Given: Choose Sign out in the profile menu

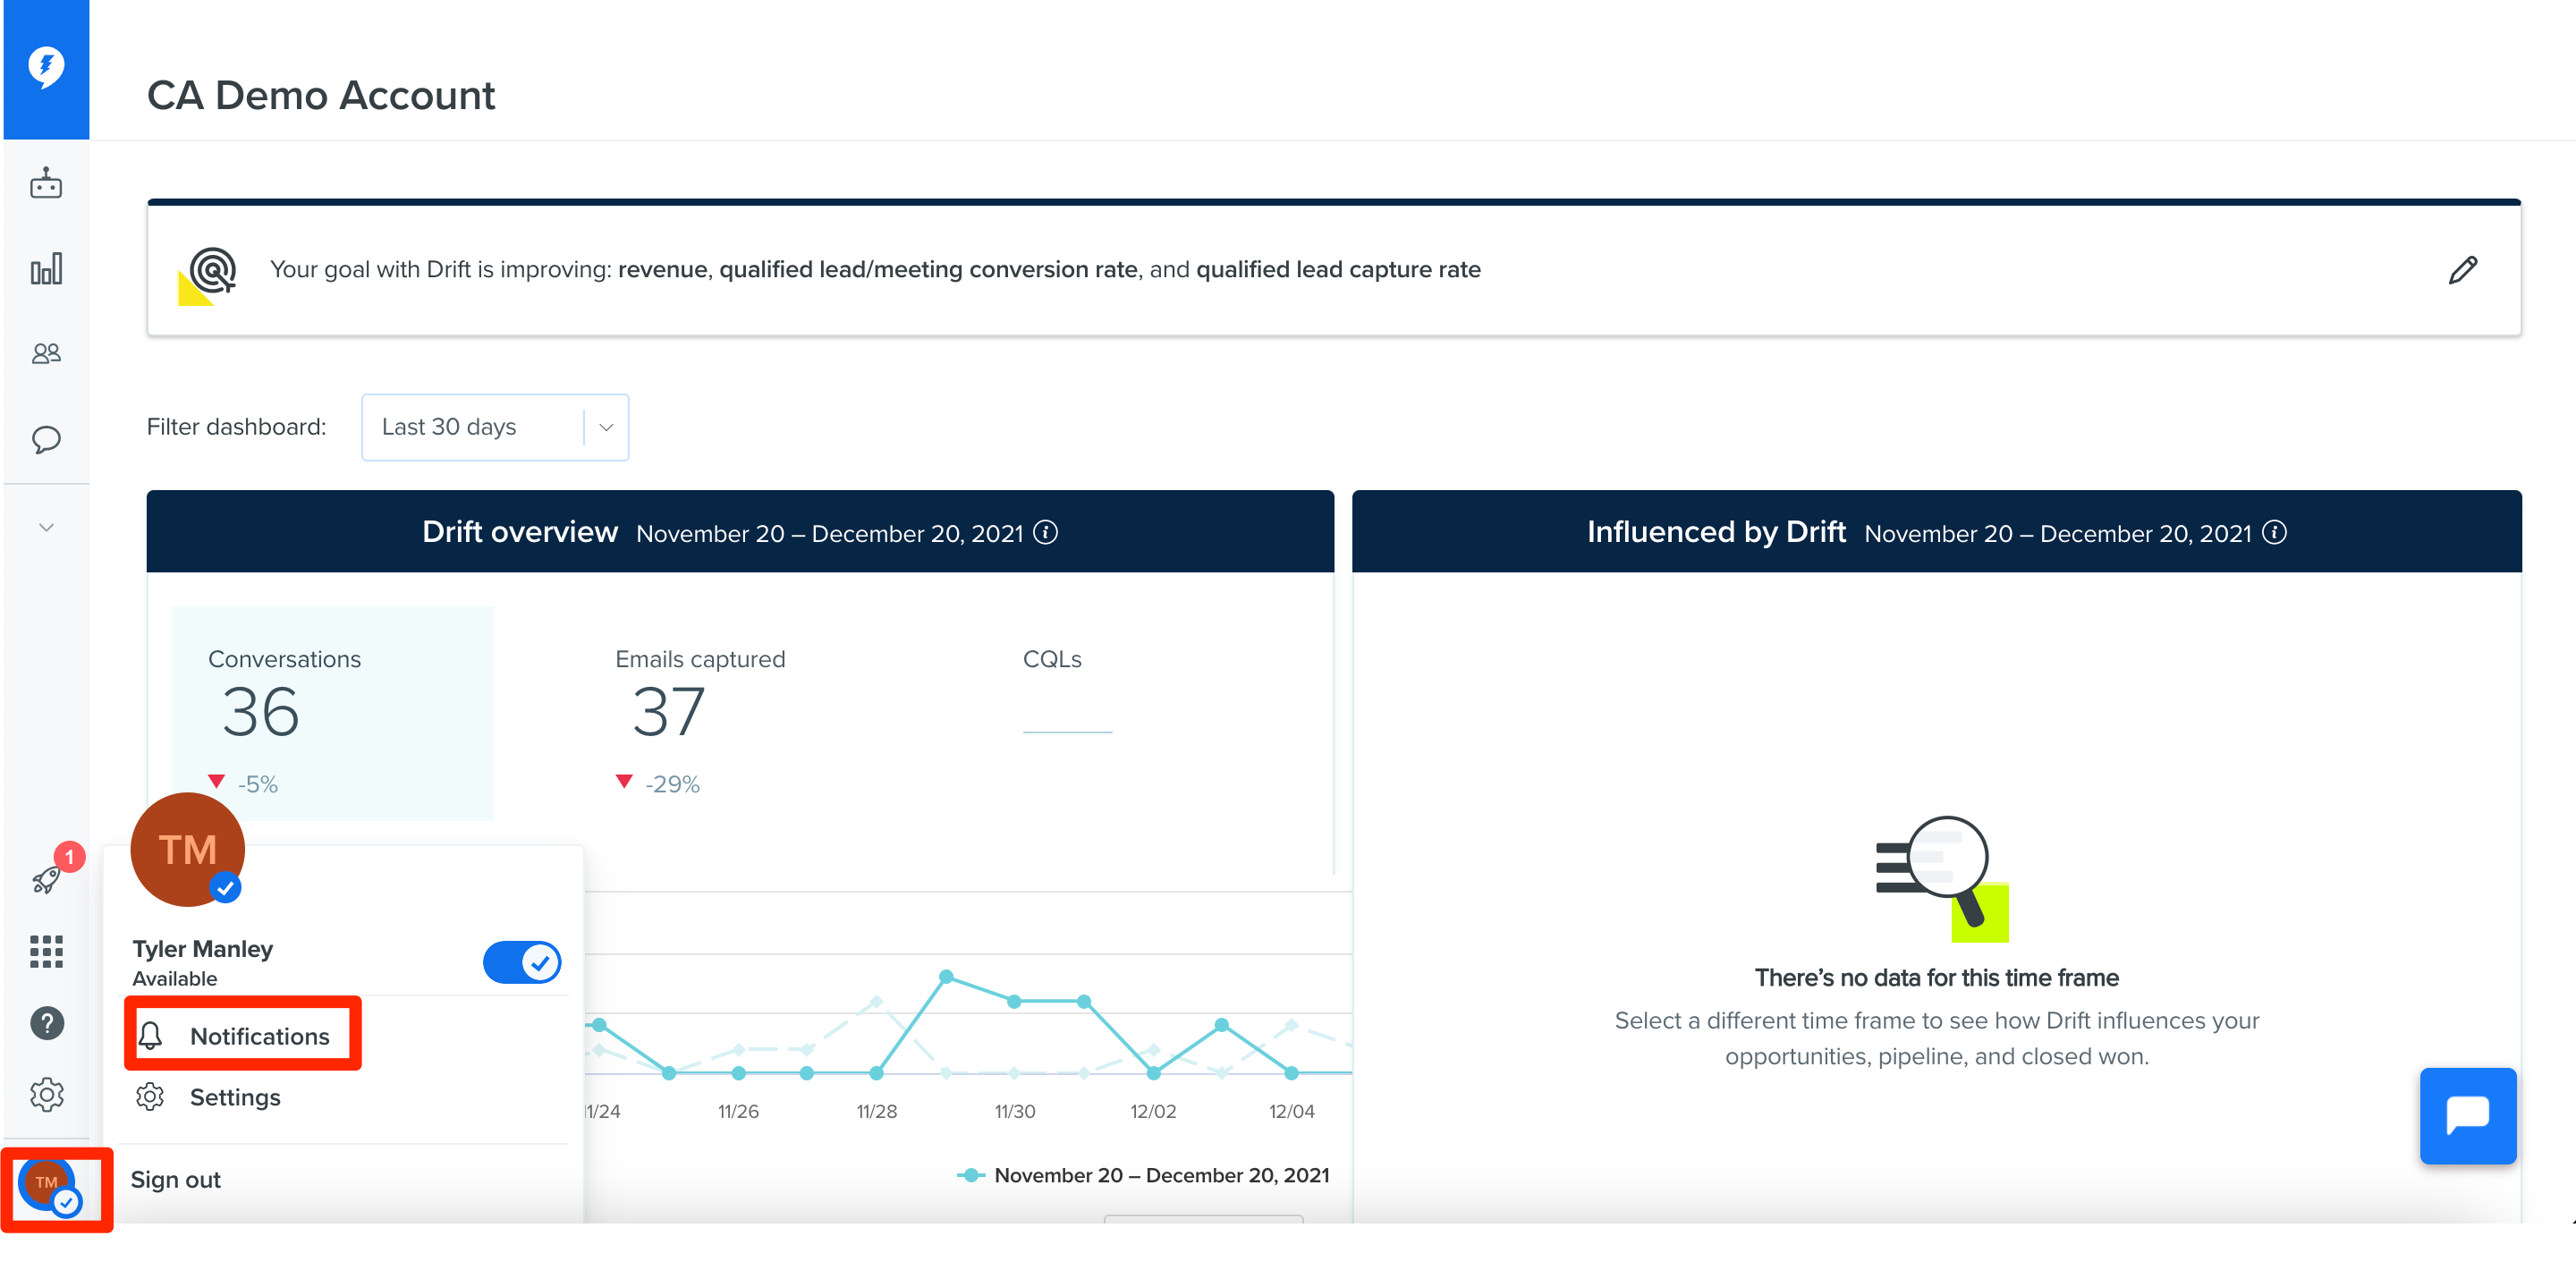Looking at the screenshot, I should coord(175,1179).
